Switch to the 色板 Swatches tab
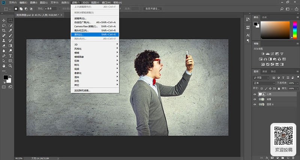 point(264,17)
